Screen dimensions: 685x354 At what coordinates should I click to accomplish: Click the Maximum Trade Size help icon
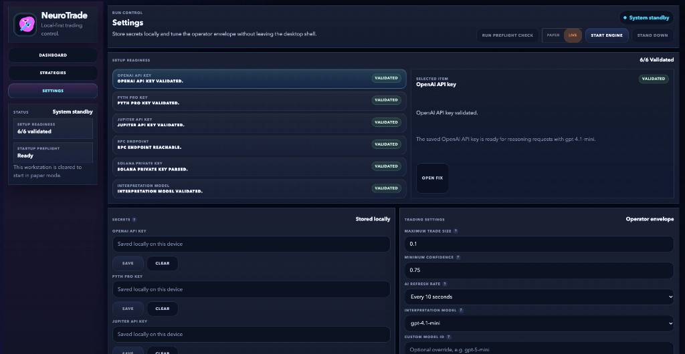pos(456,231)
